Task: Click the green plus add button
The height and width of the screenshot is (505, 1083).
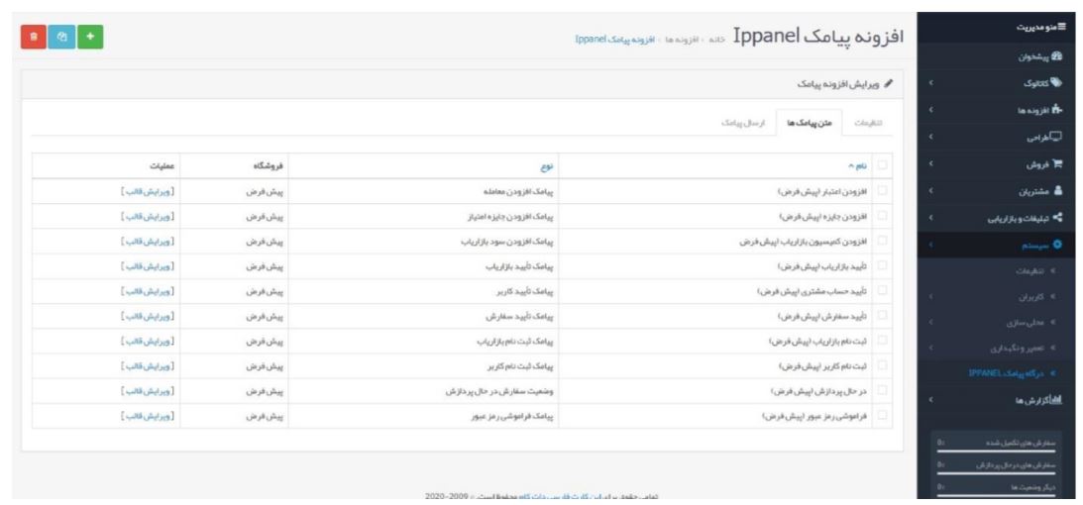Action: click(90, 37)
